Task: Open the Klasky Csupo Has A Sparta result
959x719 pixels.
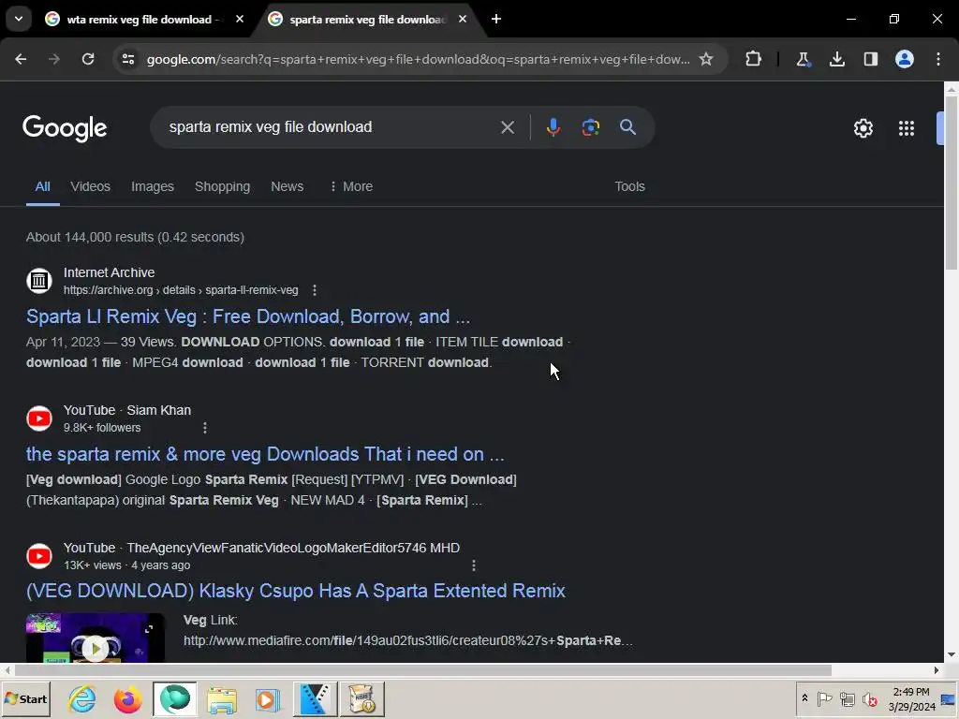Action: pos(295,591)
